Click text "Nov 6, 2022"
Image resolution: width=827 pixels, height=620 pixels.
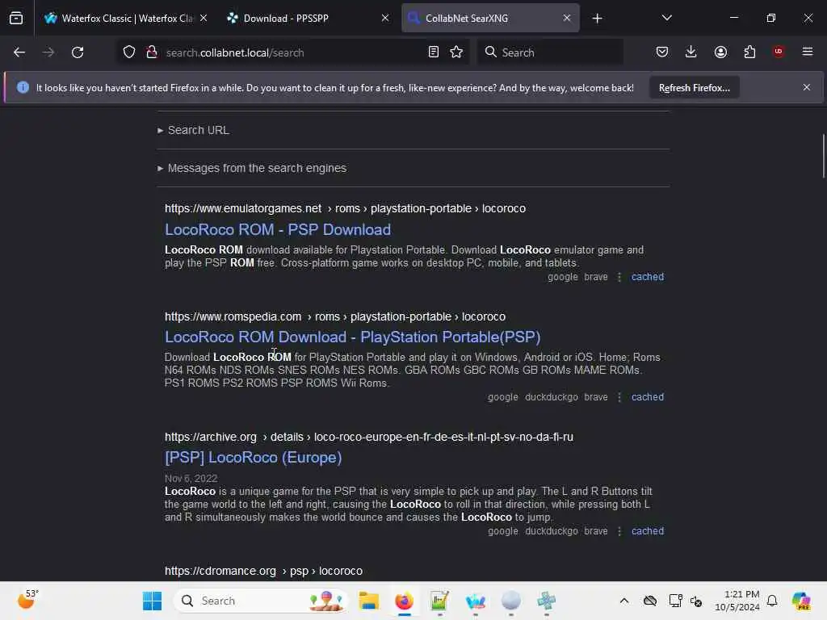[191, 478]
